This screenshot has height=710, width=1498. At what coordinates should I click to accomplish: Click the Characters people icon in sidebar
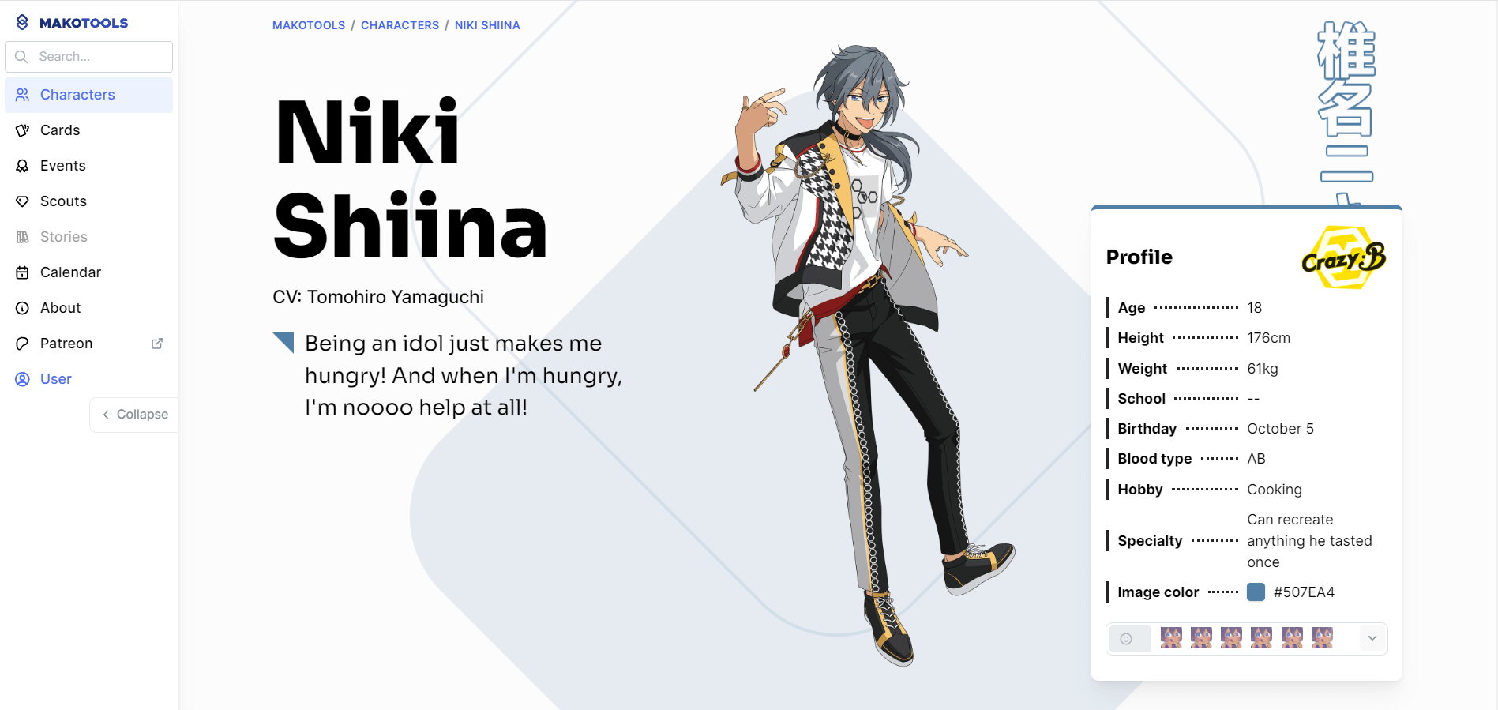point(22,95)
